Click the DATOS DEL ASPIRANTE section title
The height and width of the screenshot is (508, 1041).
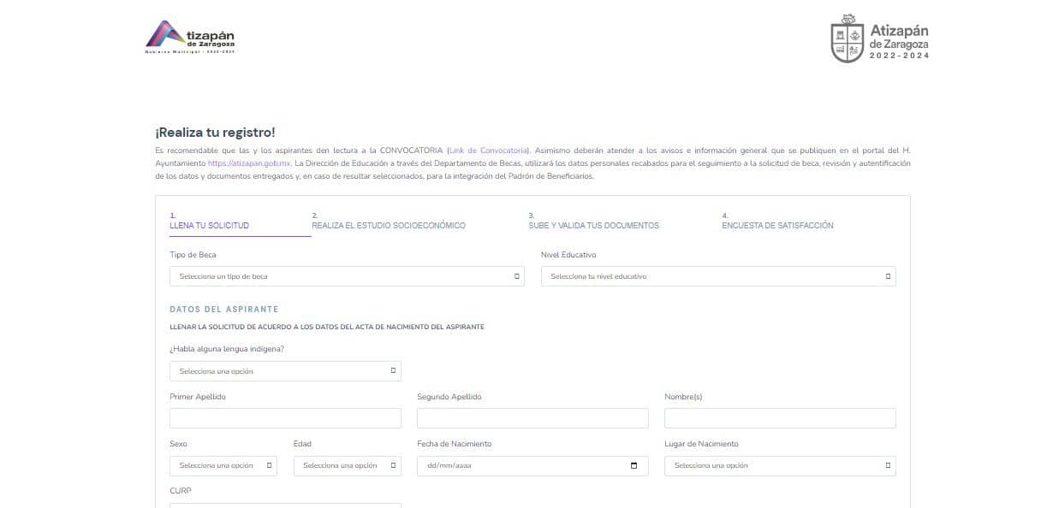click(224, 310)
